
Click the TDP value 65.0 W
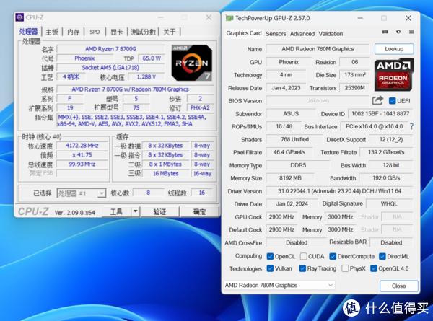point(152,58)
